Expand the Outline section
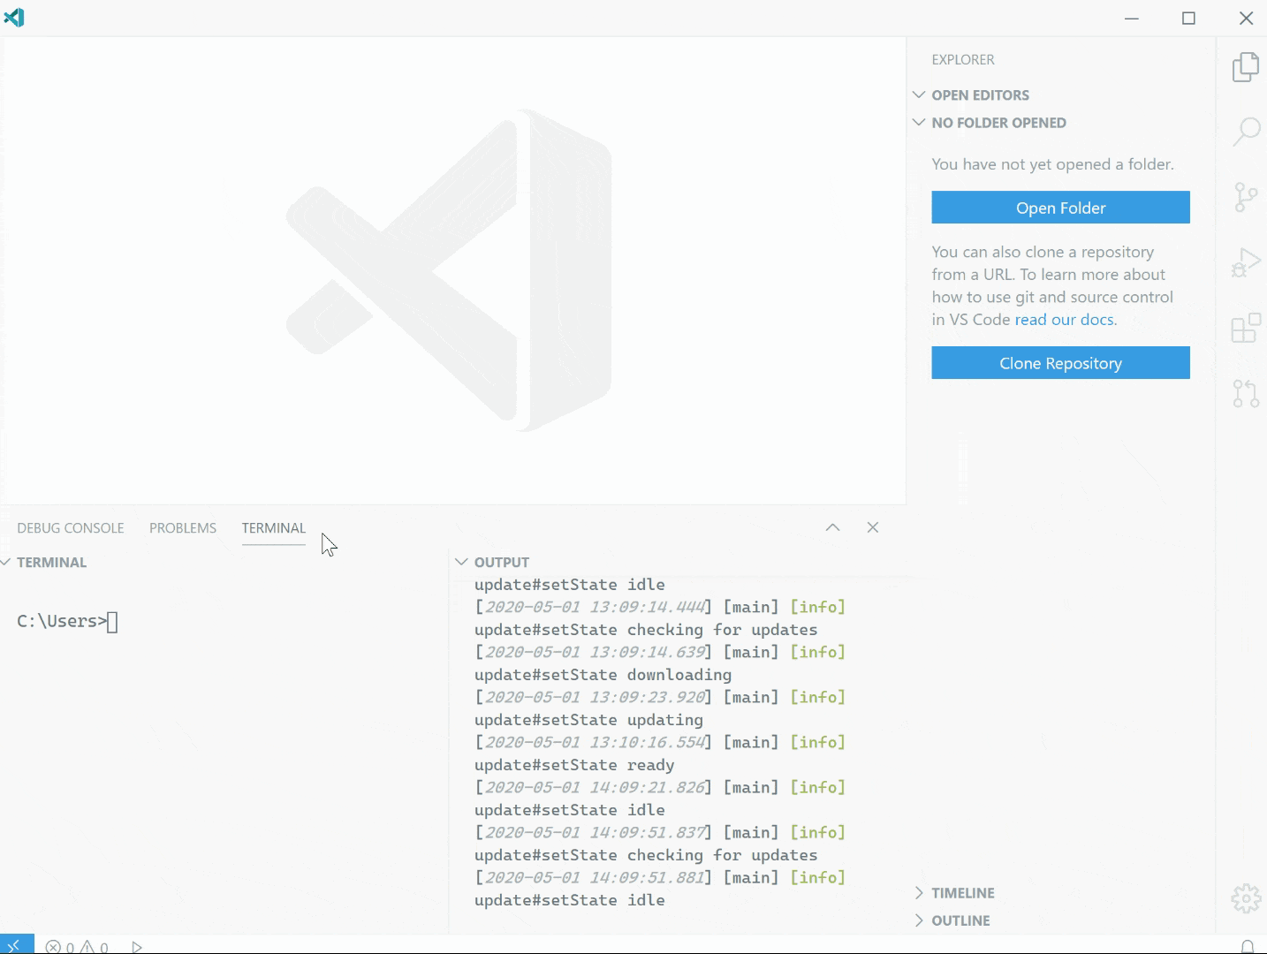Viewport: 1267px width, 954px height. (x=960, y=920)
